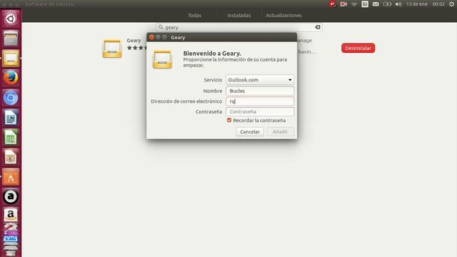Open the Amazon launcher in the dock
The image size is (457, 257).
(x=11, y=215)
